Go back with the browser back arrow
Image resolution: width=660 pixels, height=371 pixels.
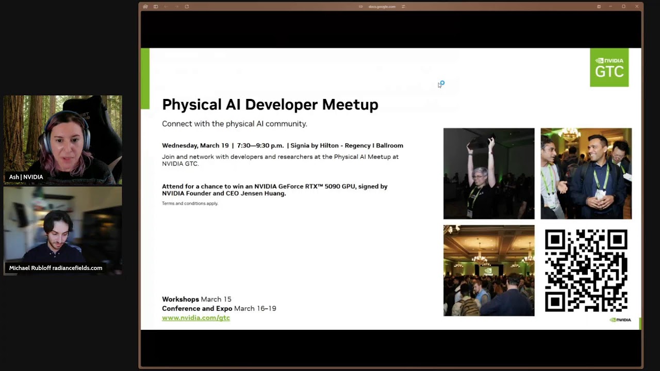(166, 7)
